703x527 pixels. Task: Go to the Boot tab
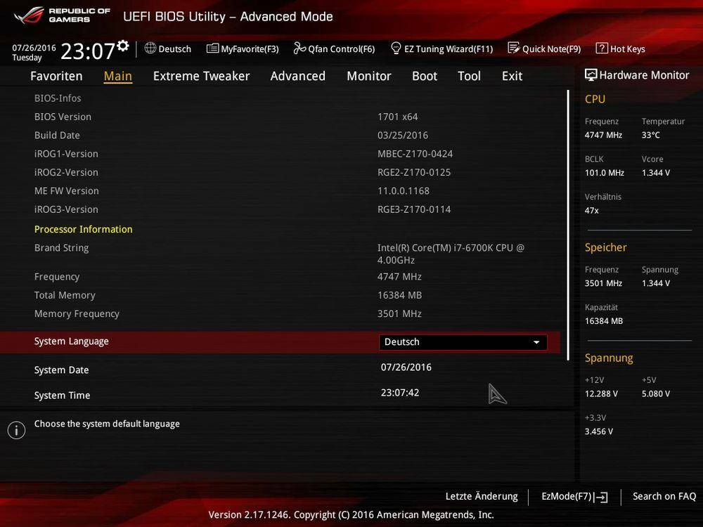point(425,76)
